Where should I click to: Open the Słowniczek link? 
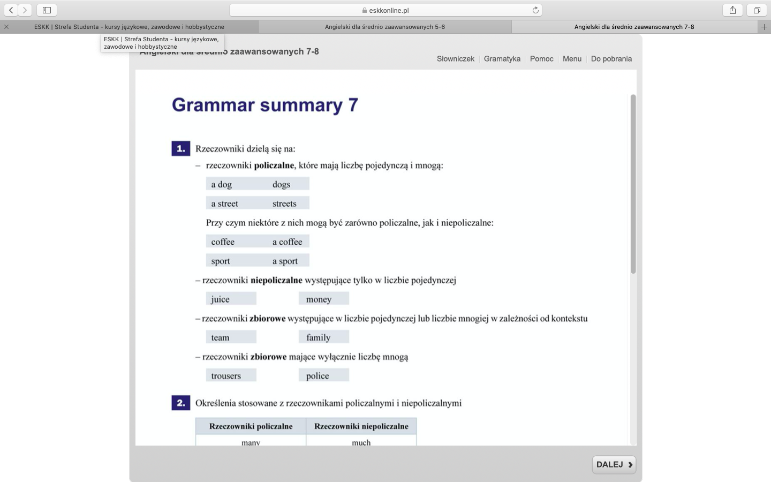tap(455, 59)
